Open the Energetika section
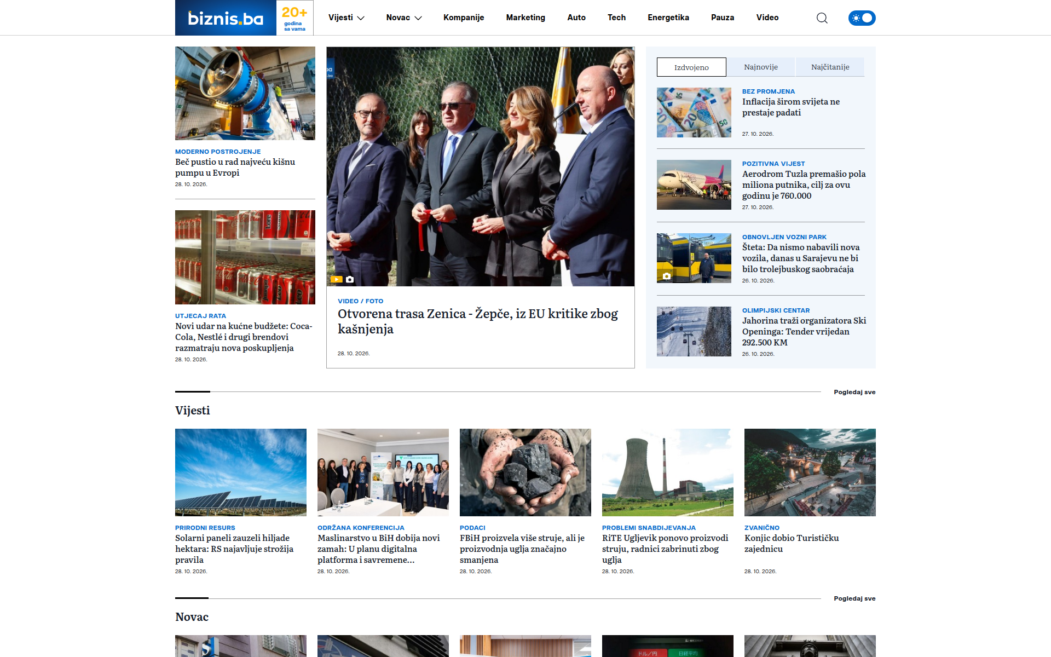 tap(668, 18)
